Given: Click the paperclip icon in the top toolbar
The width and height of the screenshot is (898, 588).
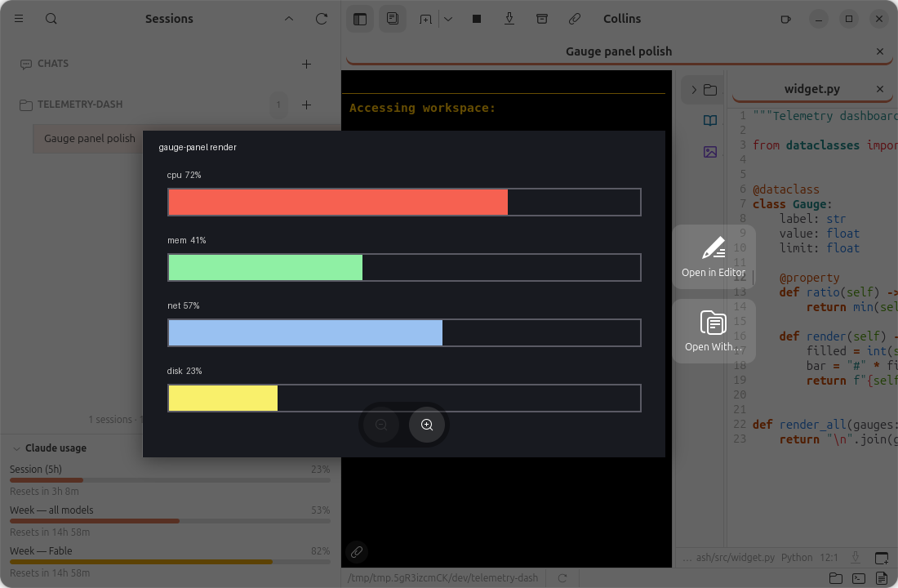Looking at the screenshot, I should (x=575, y=19).
